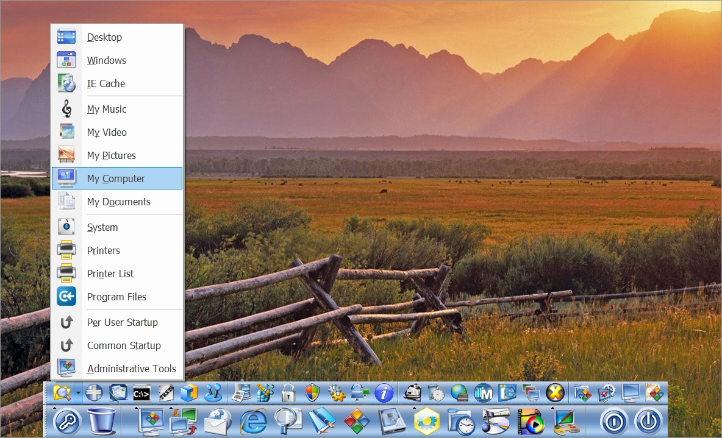Choose Administrative Tools menu entry
Viewport: 722px width, 438px height.
[131, 369]
